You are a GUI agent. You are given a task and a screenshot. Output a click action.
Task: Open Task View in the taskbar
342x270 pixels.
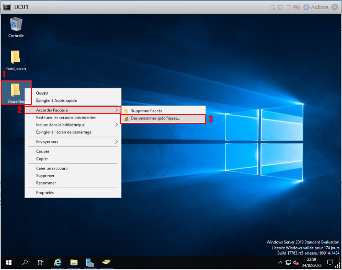(40, 262)
